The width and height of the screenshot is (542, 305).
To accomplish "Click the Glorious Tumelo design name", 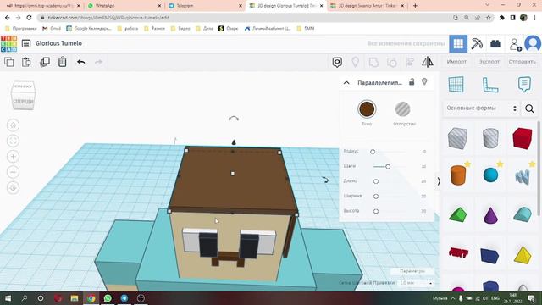I will coord(58,43).
